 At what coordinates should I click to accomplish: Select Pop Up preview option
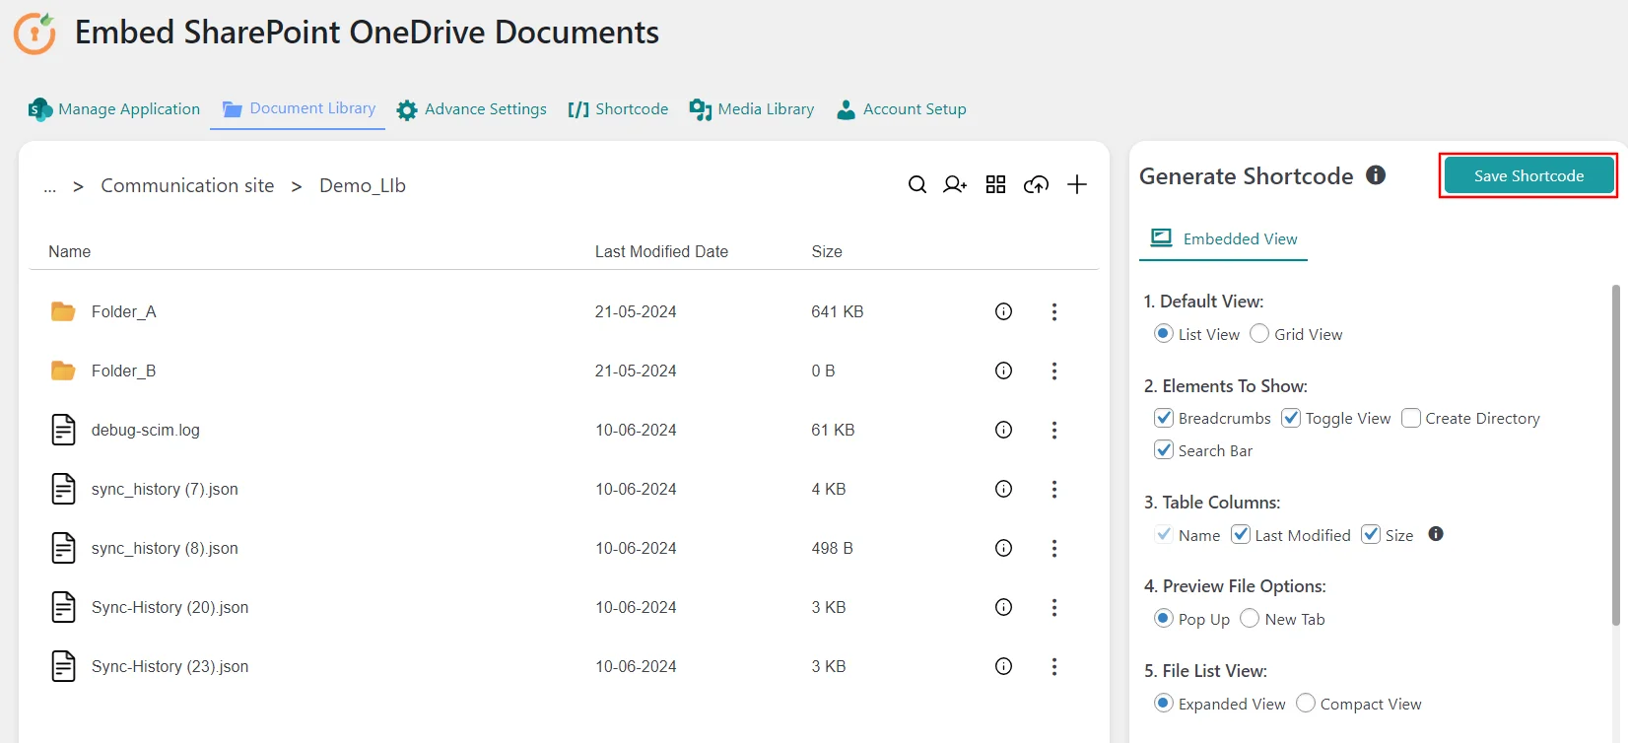pos(1164,618)
